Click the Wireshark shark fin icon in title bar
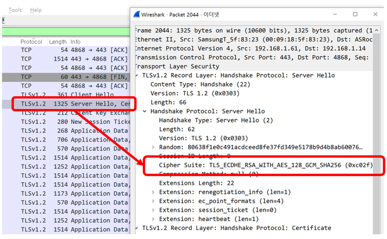 click(137, 14)
